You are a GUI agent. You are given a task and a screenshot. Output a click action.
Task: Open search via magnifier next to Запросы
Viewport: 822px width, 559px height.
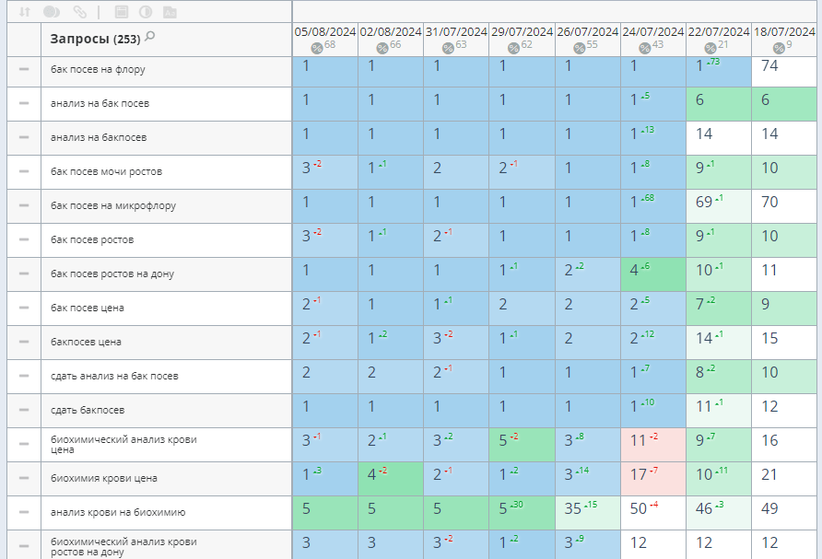[150, 38]
